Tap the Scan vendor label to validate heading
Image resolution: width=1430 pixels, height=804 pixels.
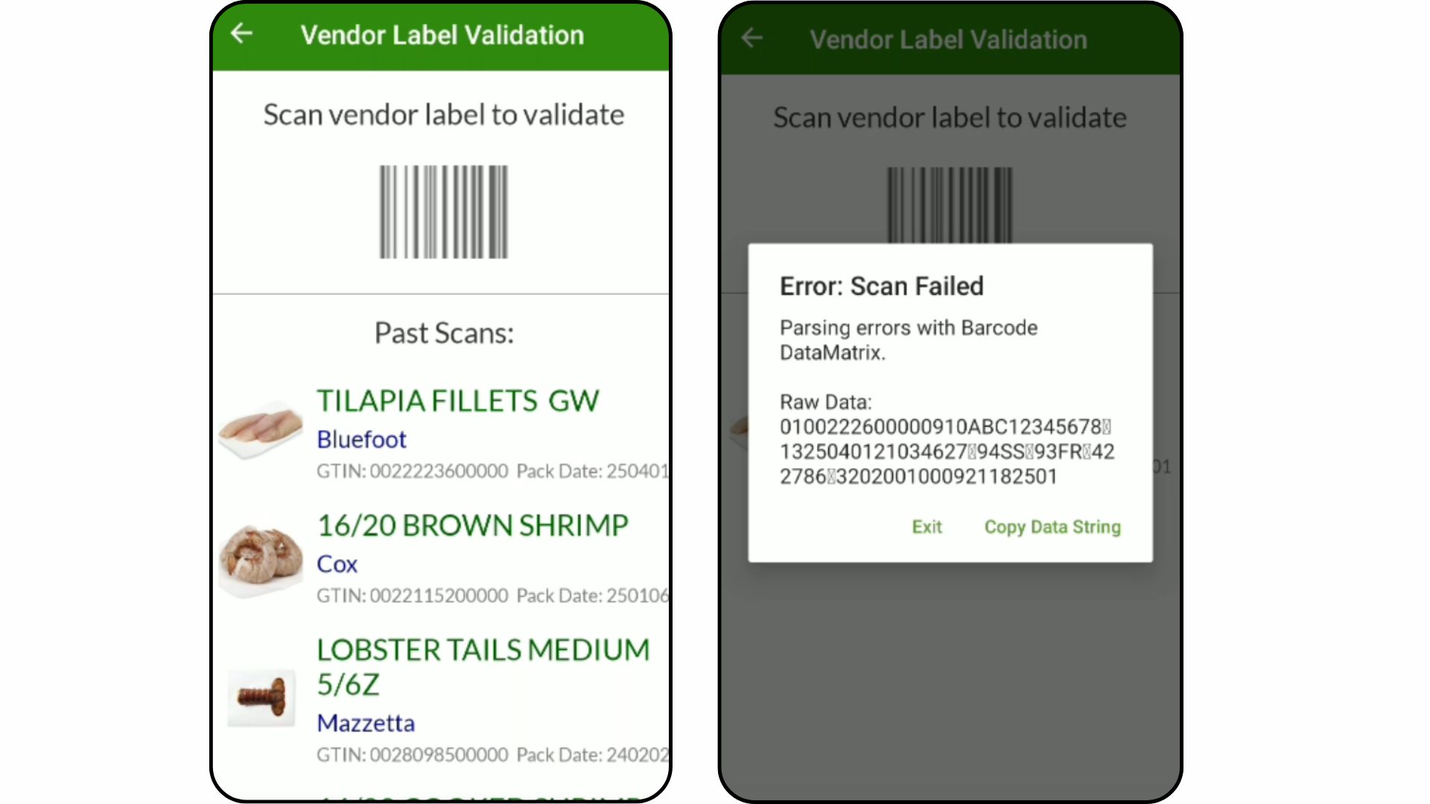(443, 115)
